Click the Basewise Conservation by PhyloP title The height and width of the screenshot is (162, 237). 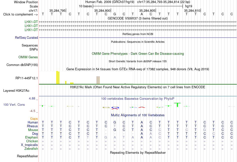[x=137, y=99]
